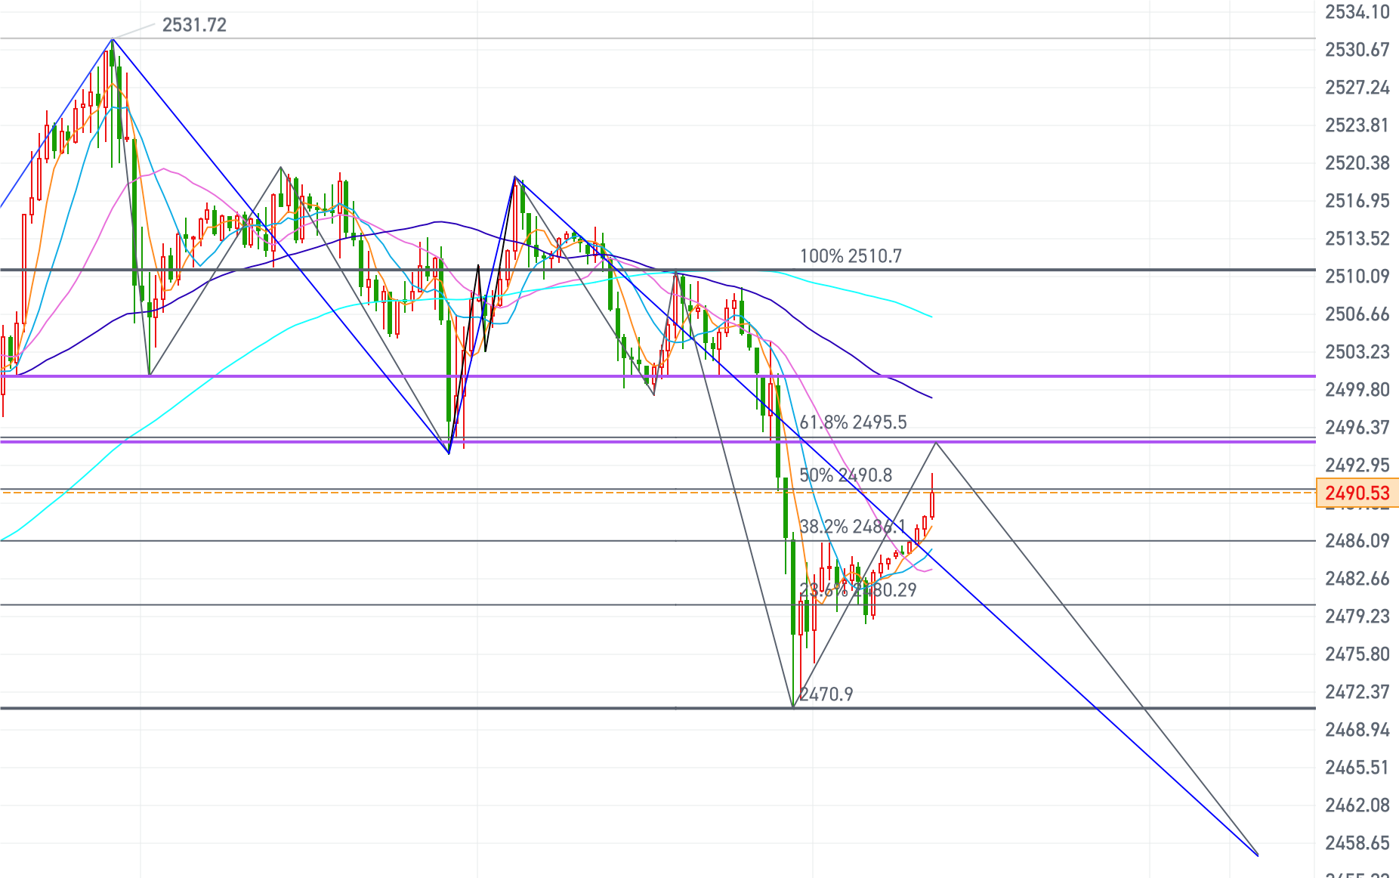Screen dimensions: 1399x878
Task: Click the current price tag 2490.53
Action: point(1357,493)
